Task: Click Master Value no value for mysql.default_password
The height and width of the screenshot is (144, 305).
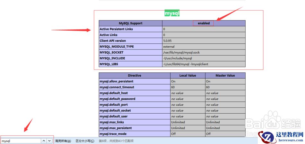Action: [212, 99]
